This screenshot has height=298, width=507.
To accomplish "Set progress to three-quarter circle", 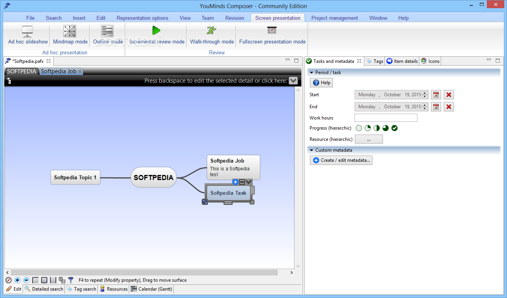I will [386, 128].
